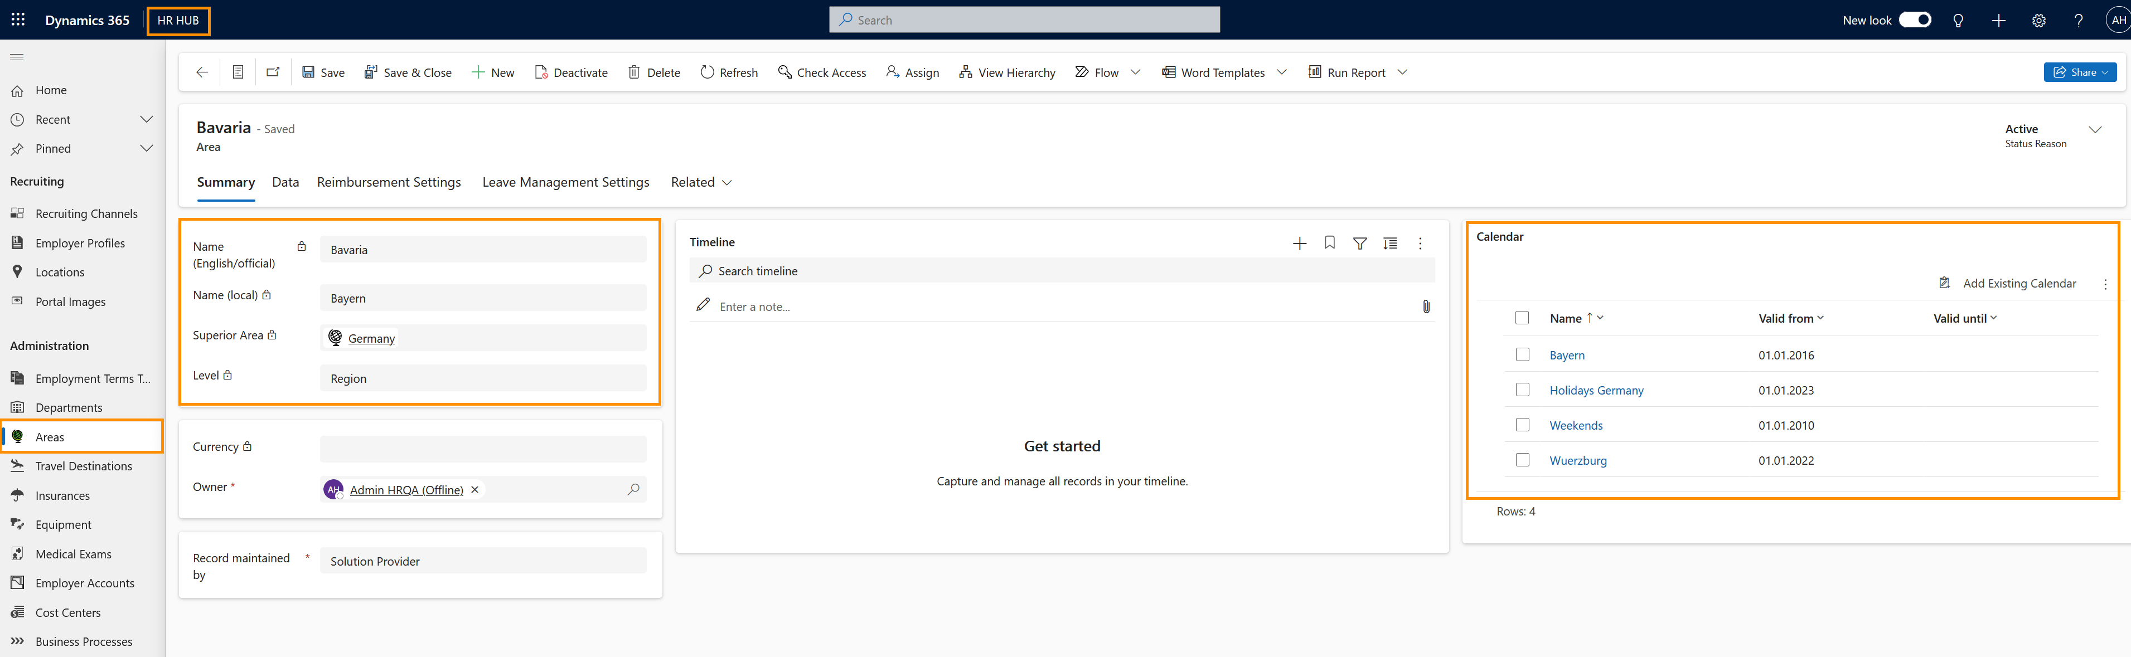2131x657 pixels.
Task: Open the timeline filter icon
Action: coord(1359,243)
